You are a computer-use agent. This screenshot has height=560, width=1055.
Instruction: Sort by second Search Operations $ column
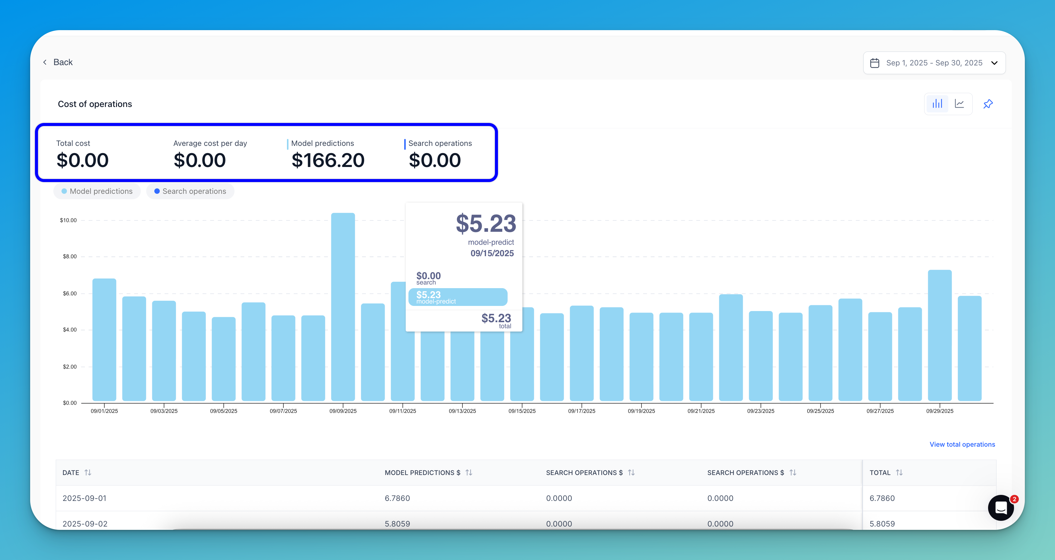click(x=792, y=472)
